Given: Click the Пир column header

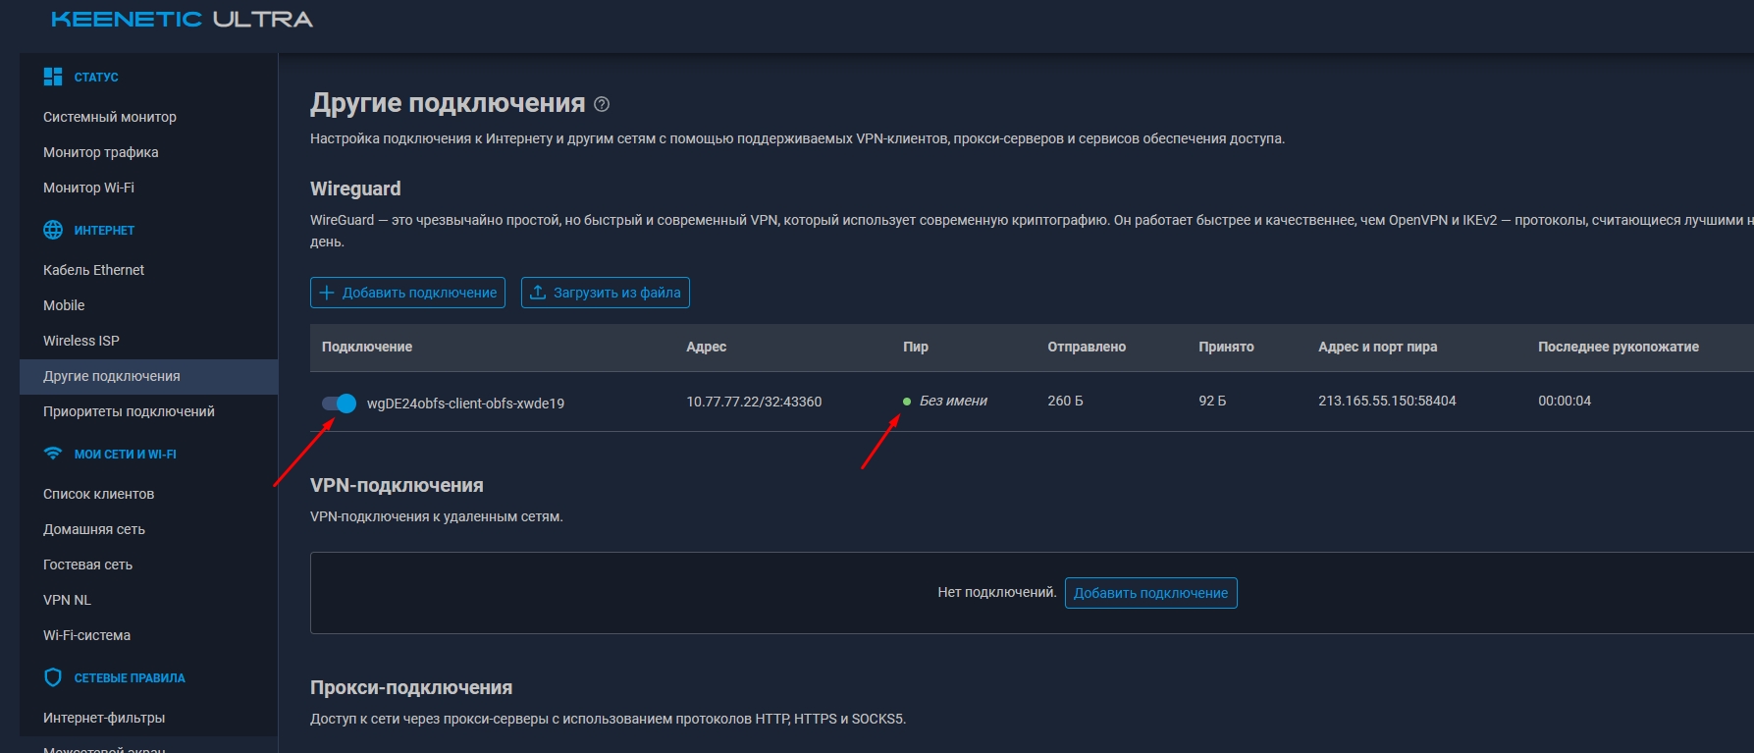Looking at the screenshot, I should pyautogui.click(x=916, y=347).
